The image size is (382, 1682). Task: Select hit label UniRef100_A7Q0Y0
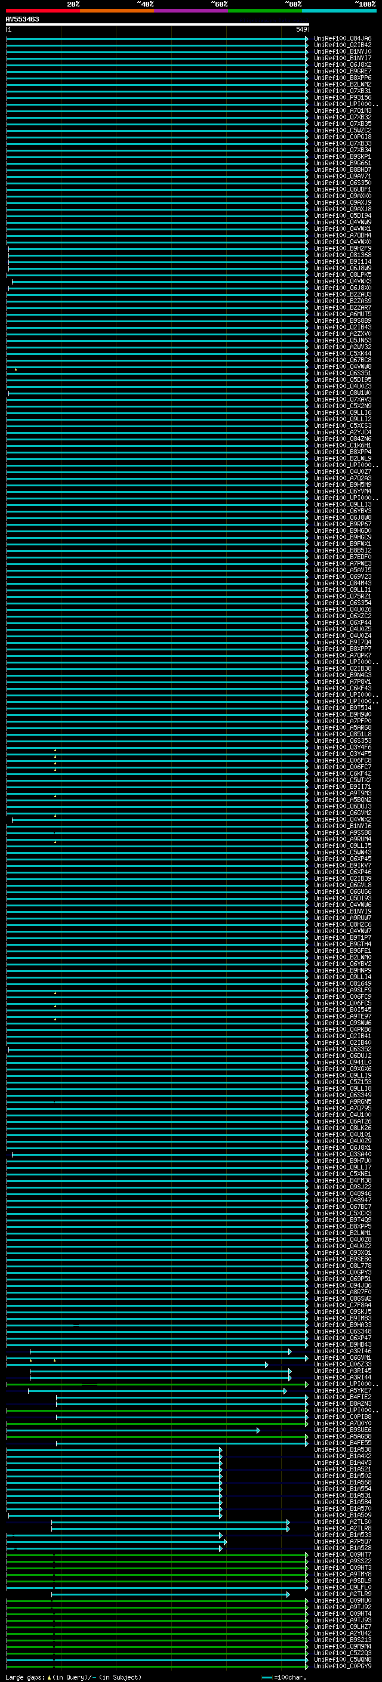coord(343,1424)
